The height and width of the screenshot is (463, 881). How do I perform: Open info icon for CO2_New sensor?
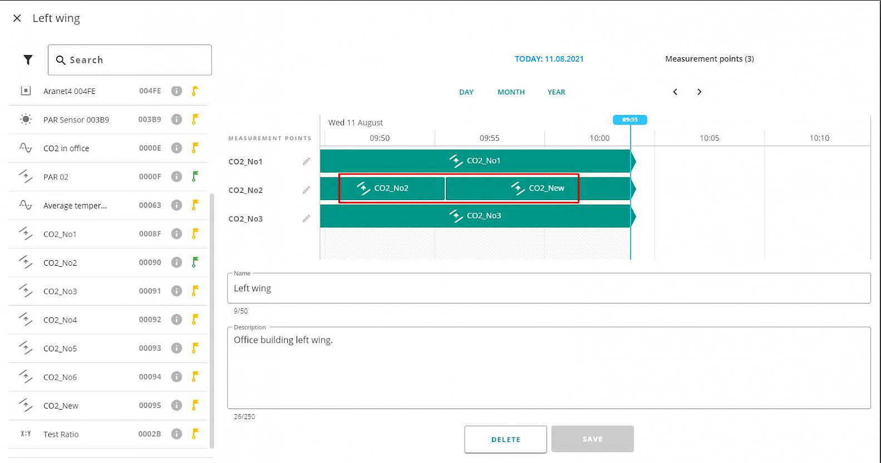pyautogui.click(x=176, y=406)
